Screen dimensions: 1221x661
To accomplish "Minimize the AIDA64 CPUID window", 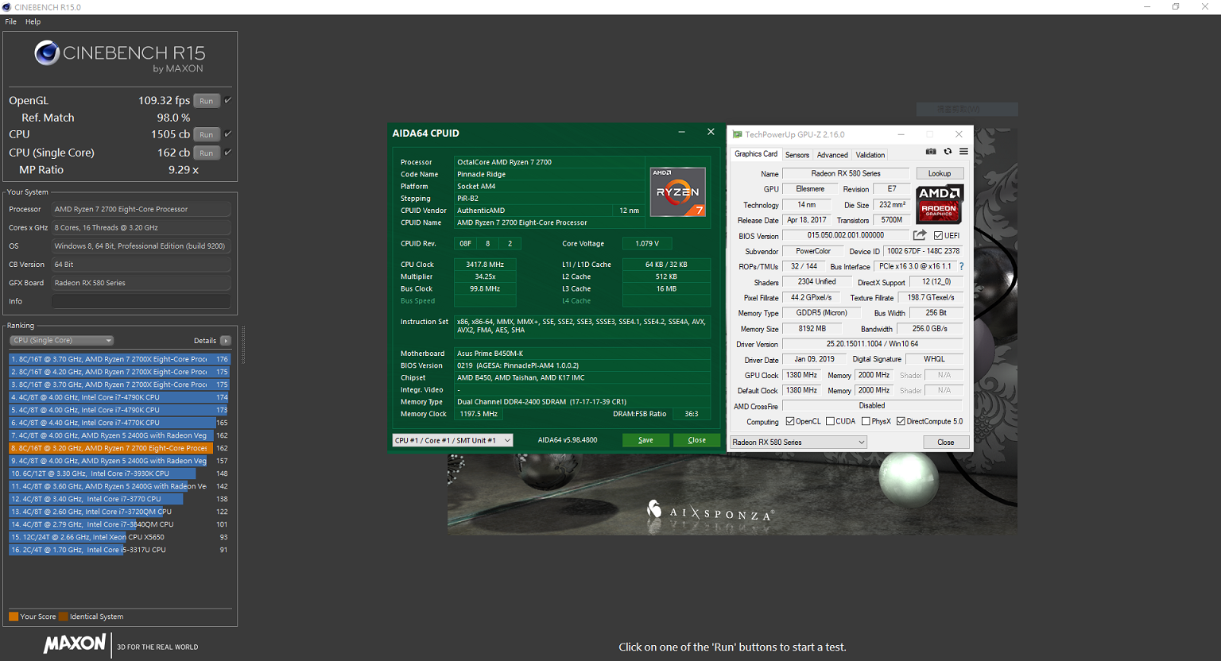I will 682,132.
